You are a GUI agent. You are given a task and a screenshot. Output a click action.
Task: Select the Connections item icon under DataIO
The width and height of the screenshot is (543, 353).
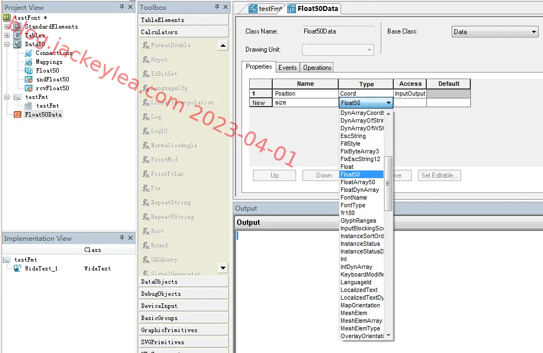[29, 53]
